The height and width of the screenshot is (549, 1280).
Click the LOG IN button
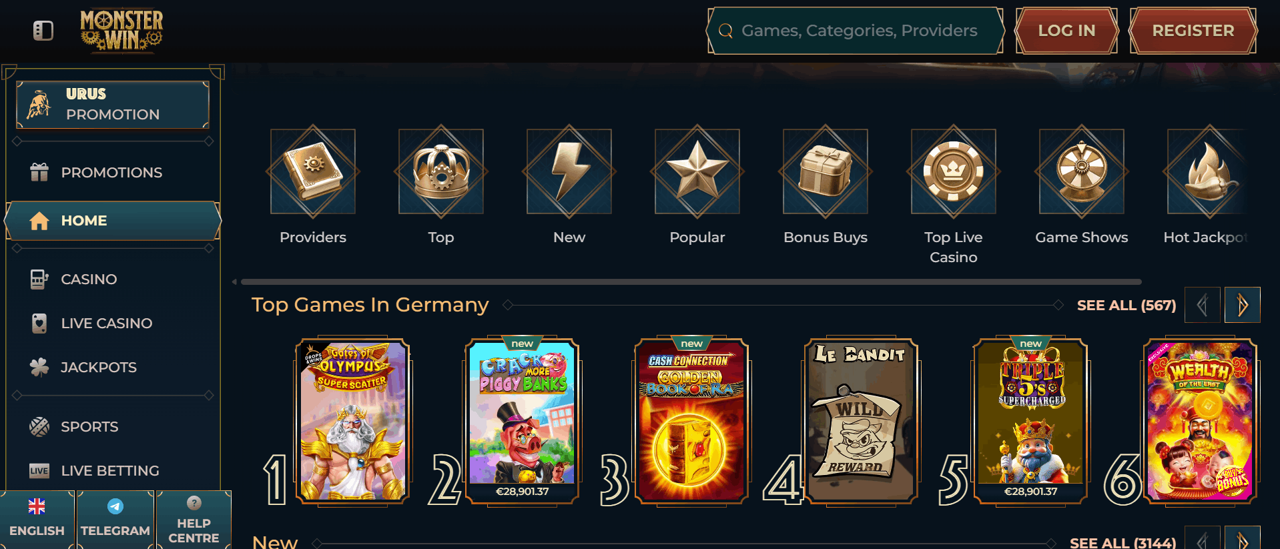coord(1066,31)
